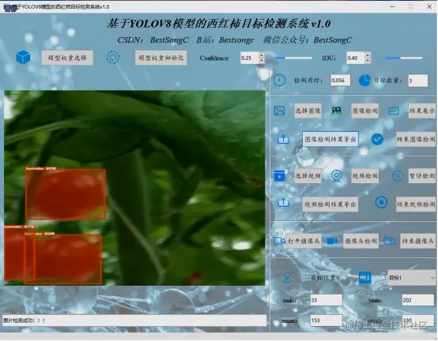This screenshot has height=341, width=438.
Task: Click the Confidence slider track
Action: click(293, 58)
